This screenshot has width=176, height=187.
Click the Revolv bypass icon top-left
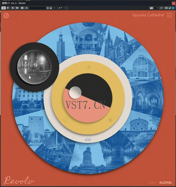pos(6,15)
